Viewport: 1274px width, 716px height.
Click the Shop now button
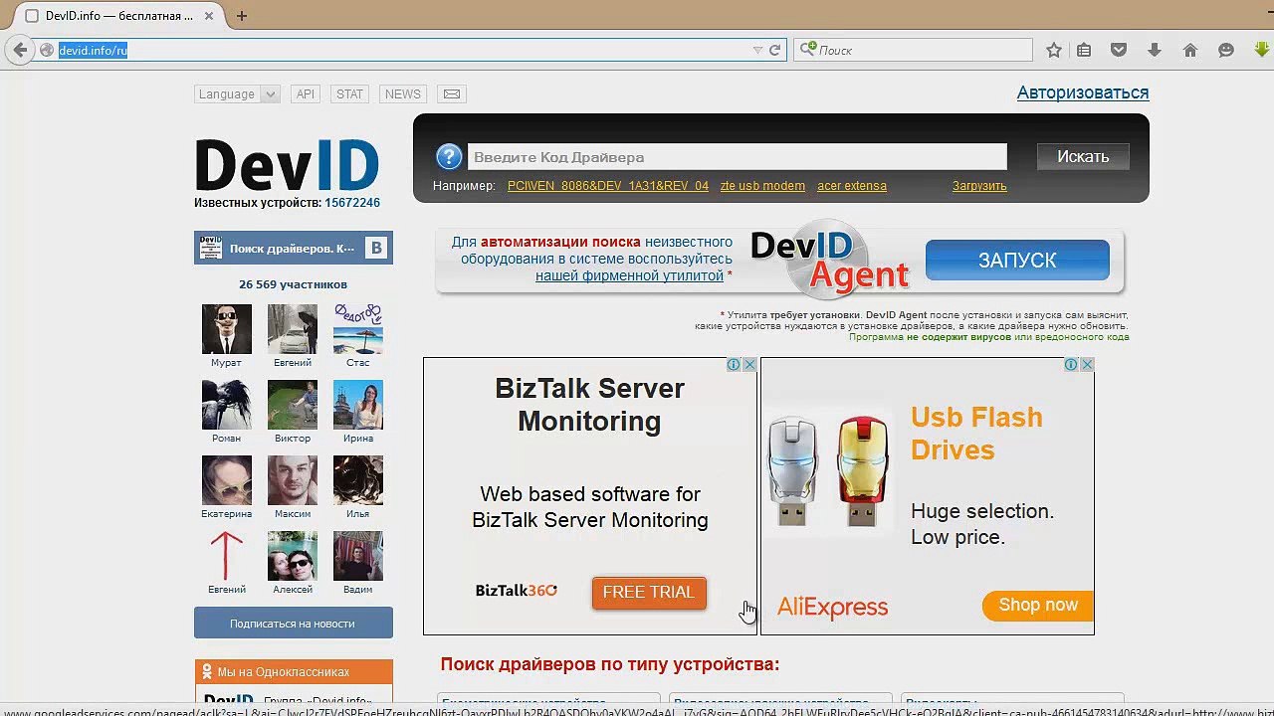tap(1038, 606)
